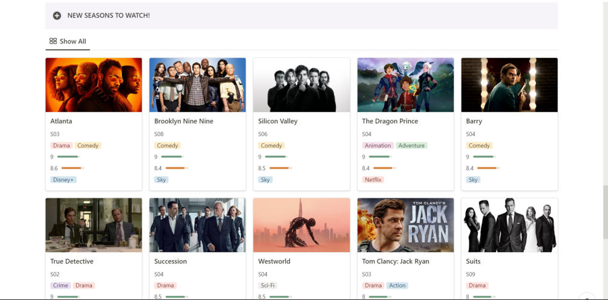Image resolution: width=608 pixels, height=300 pixels.
Task: Click the Adventure tag on The Dragon Prince
Action: tap(412, 146)
